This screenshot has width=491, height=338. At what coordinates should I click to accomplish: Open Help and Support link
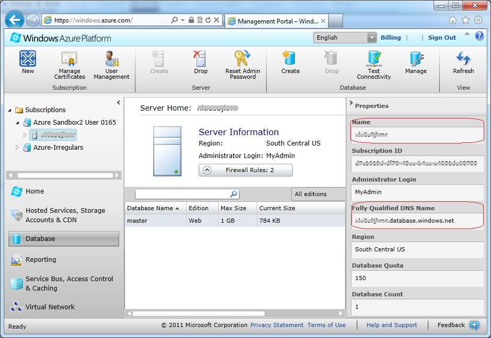[392, 325]
